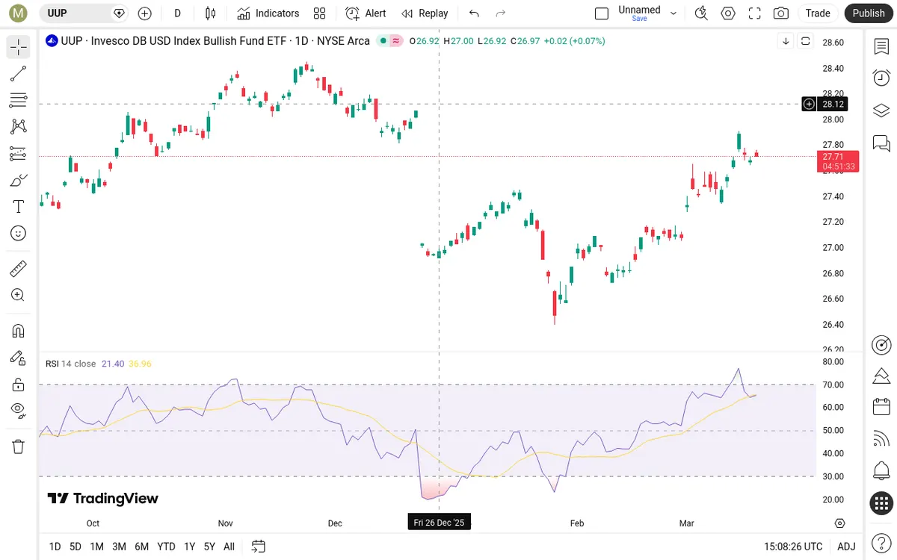Open indicator templates grid menu

(x=320, y=13)
